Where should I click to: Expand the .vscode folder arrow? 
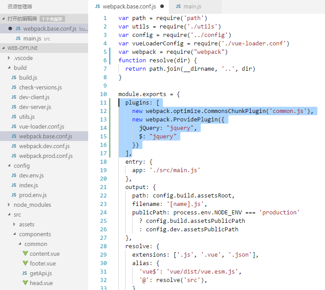coord(9,58)
